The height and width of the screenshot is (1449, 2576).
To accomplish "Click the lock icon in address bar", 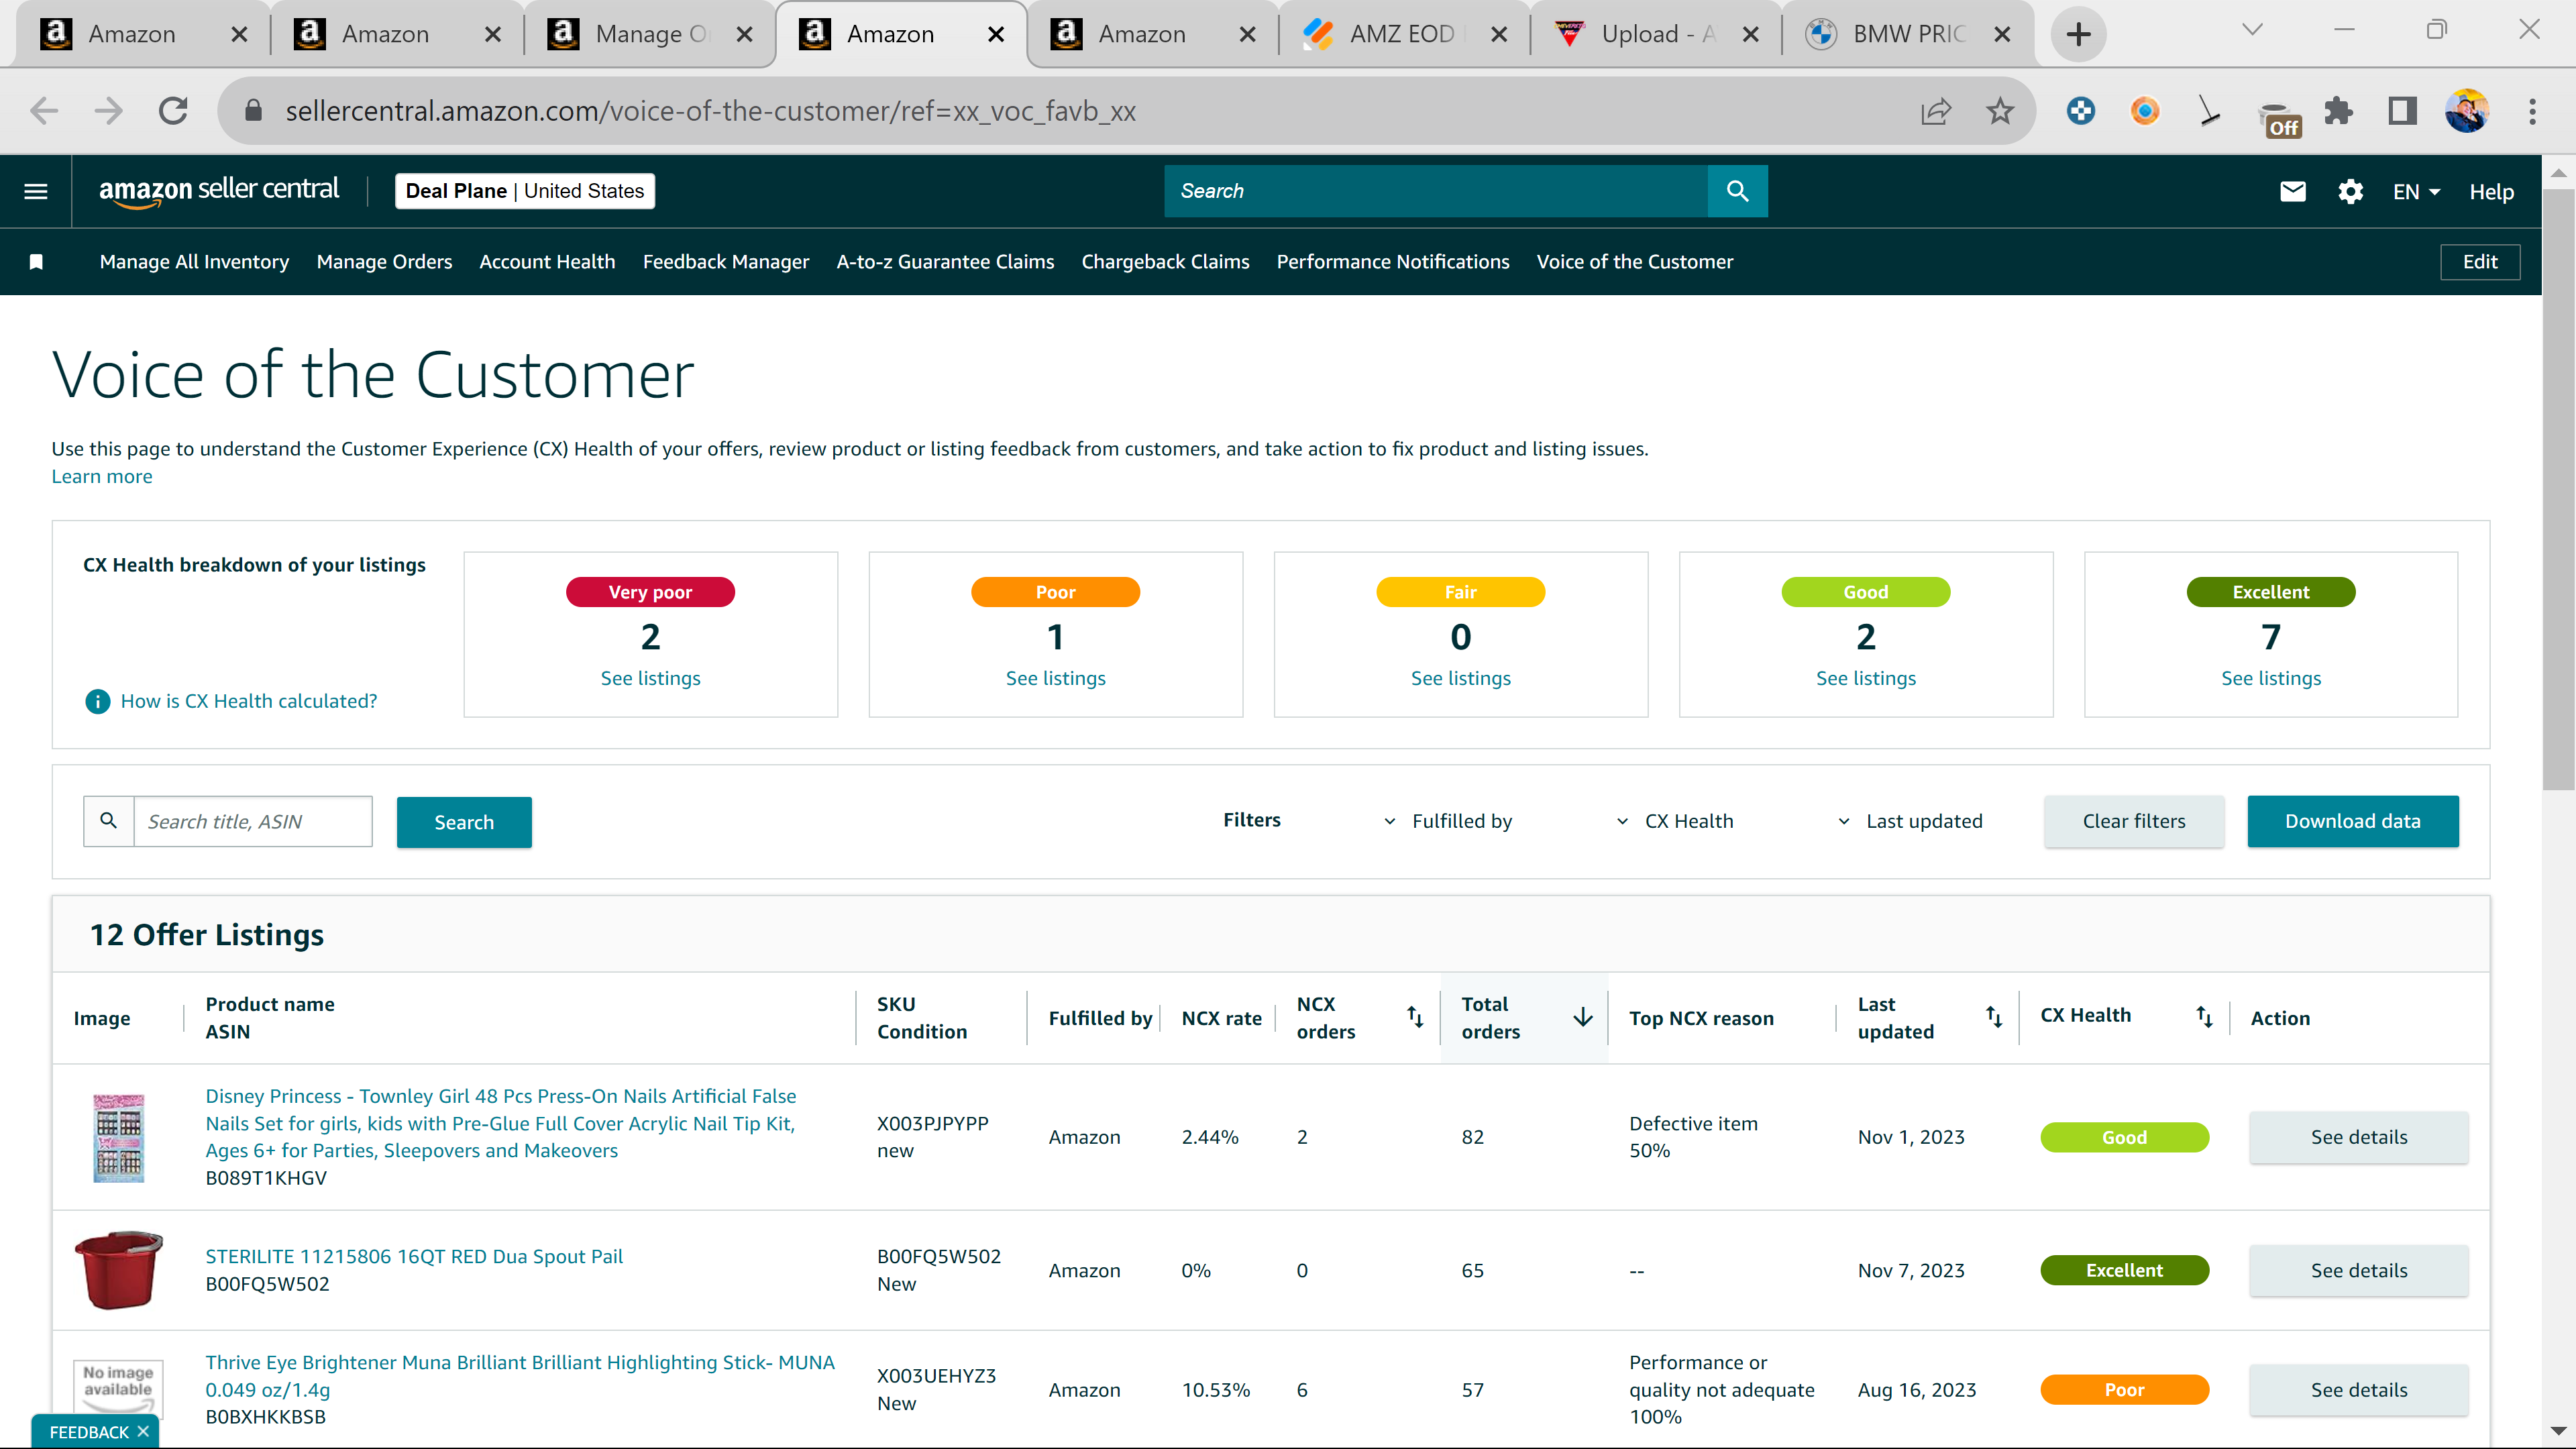I will [253, 111].
